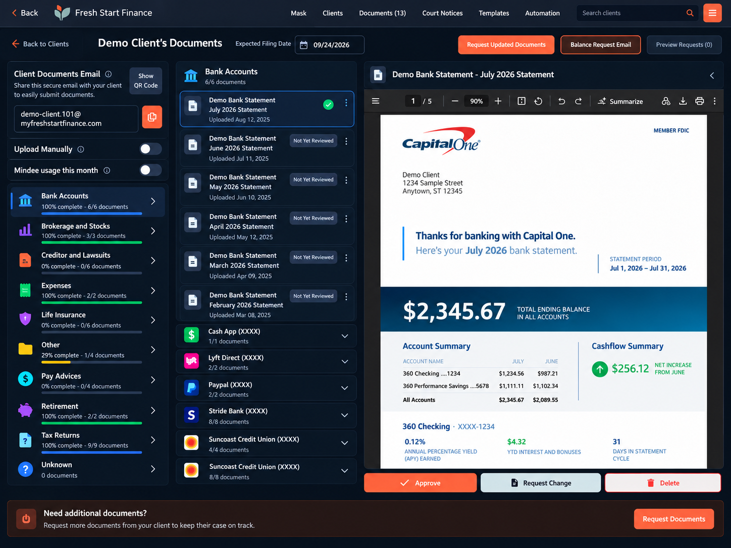Image resolution: width=731 pixels, height=548 pixels.
Task: Print the bank statement
Action: pos(699,101)
